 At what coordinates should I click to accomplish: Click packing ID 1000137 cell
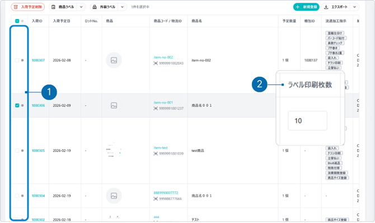[x=311, y=60]
